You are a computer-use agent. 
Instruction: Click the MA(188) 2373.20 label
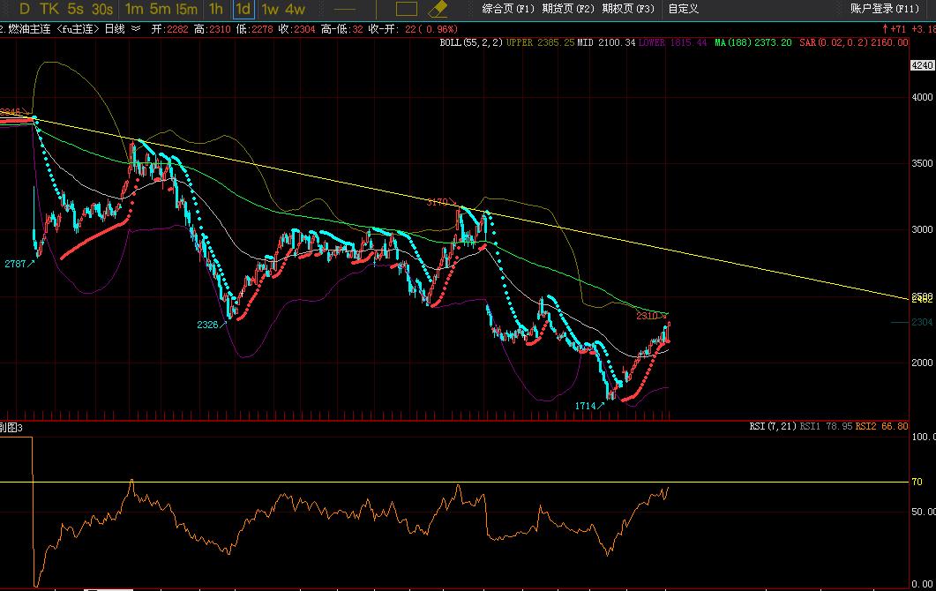(x=753, y=42)
